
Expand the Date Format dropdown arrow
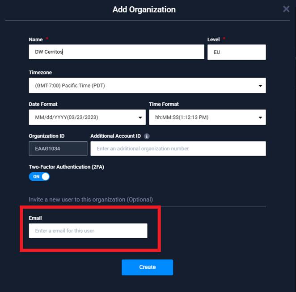coord(140,118)
